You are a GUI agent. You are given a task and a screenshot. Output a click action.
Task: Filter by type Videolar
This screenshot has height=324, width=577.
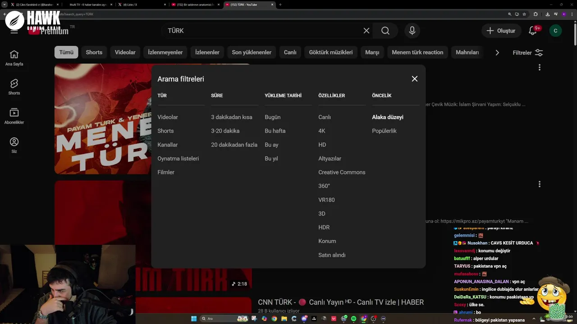(x=168, y=117)
